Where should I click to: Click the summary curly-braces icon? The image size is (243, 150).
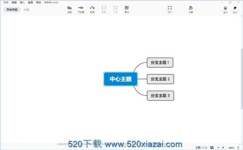coord(104,8)
